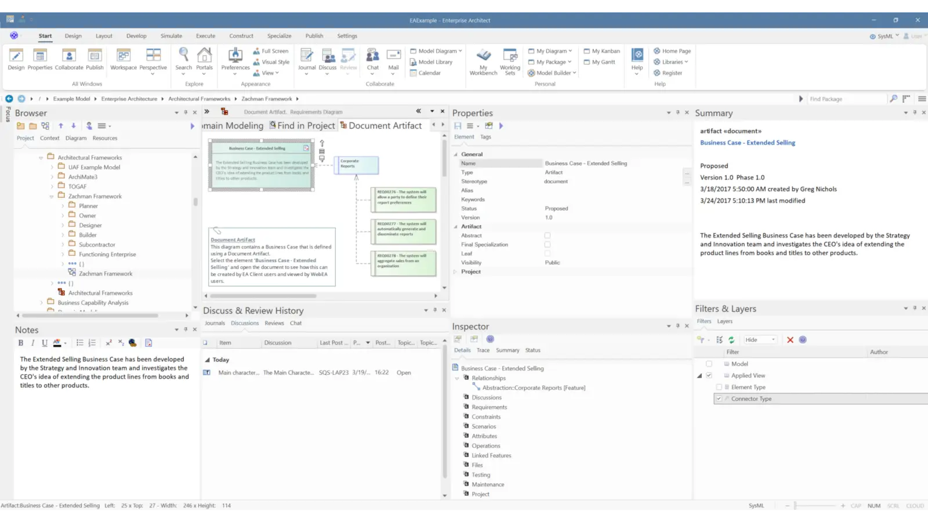
Task: Open My Workbench
Action: tap(483, 60)
